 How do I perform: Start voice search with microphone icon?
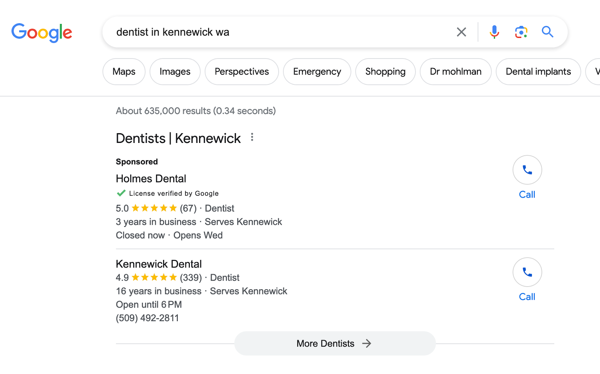tap(494, 32)
